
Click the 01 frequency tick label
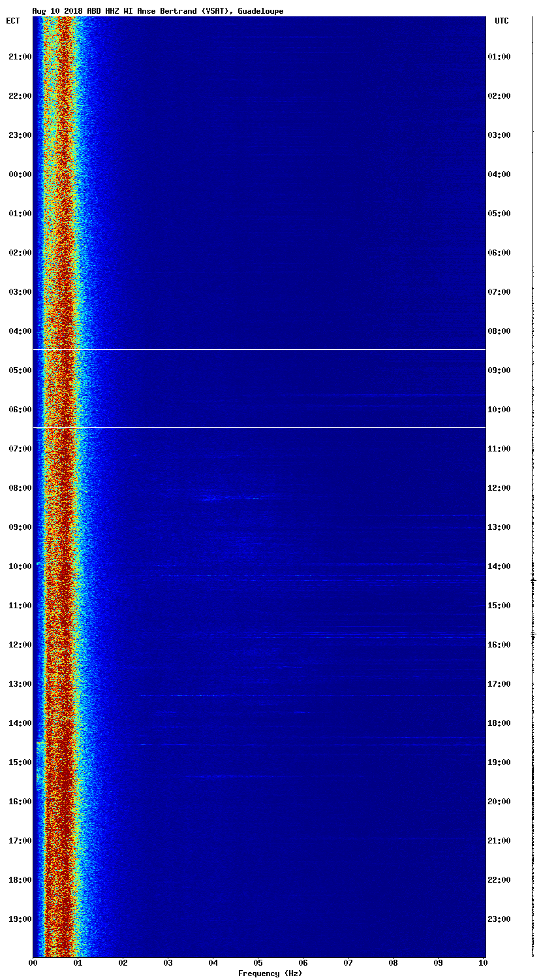[78, 963]
